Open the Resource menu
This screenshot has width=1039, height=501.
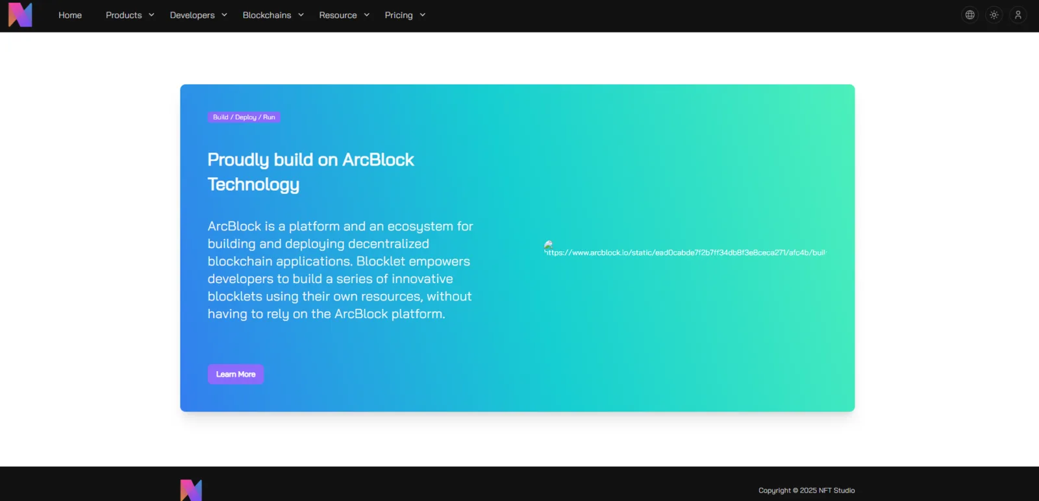pos(338,15)
